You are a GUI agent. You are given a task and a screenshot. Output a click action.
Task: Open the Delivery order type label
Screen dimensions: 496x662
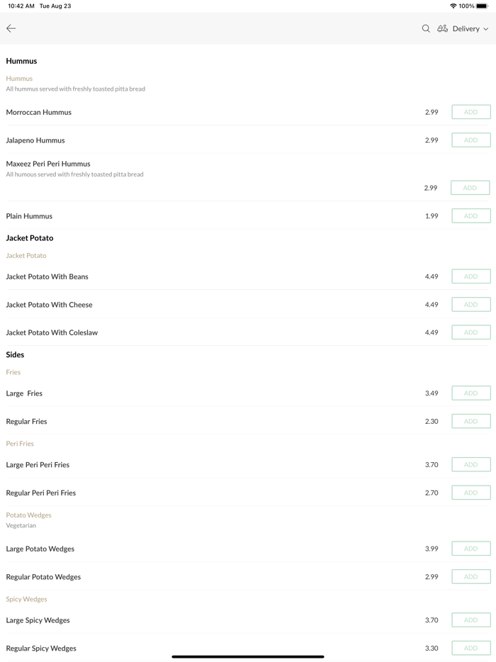(466, 29)
